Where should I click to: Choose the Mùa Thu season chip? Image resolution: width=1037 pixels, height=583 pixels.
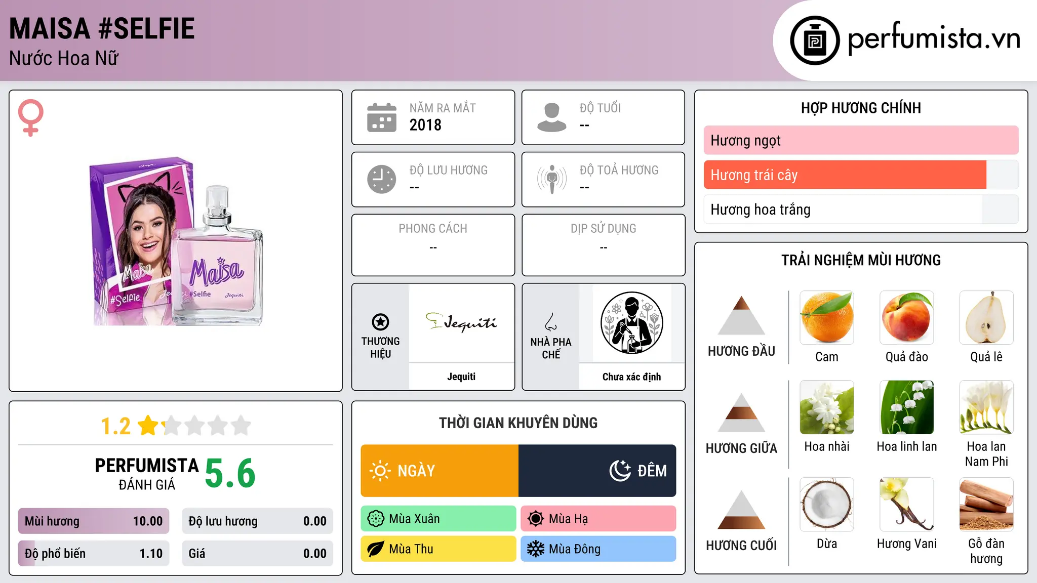[438, 549]
